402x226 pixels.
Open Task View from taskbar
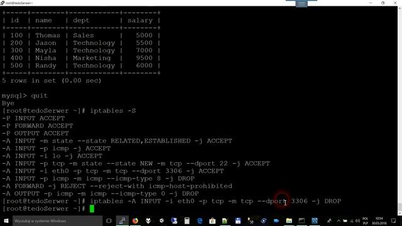pyautogui.click(x=109, y=221)
